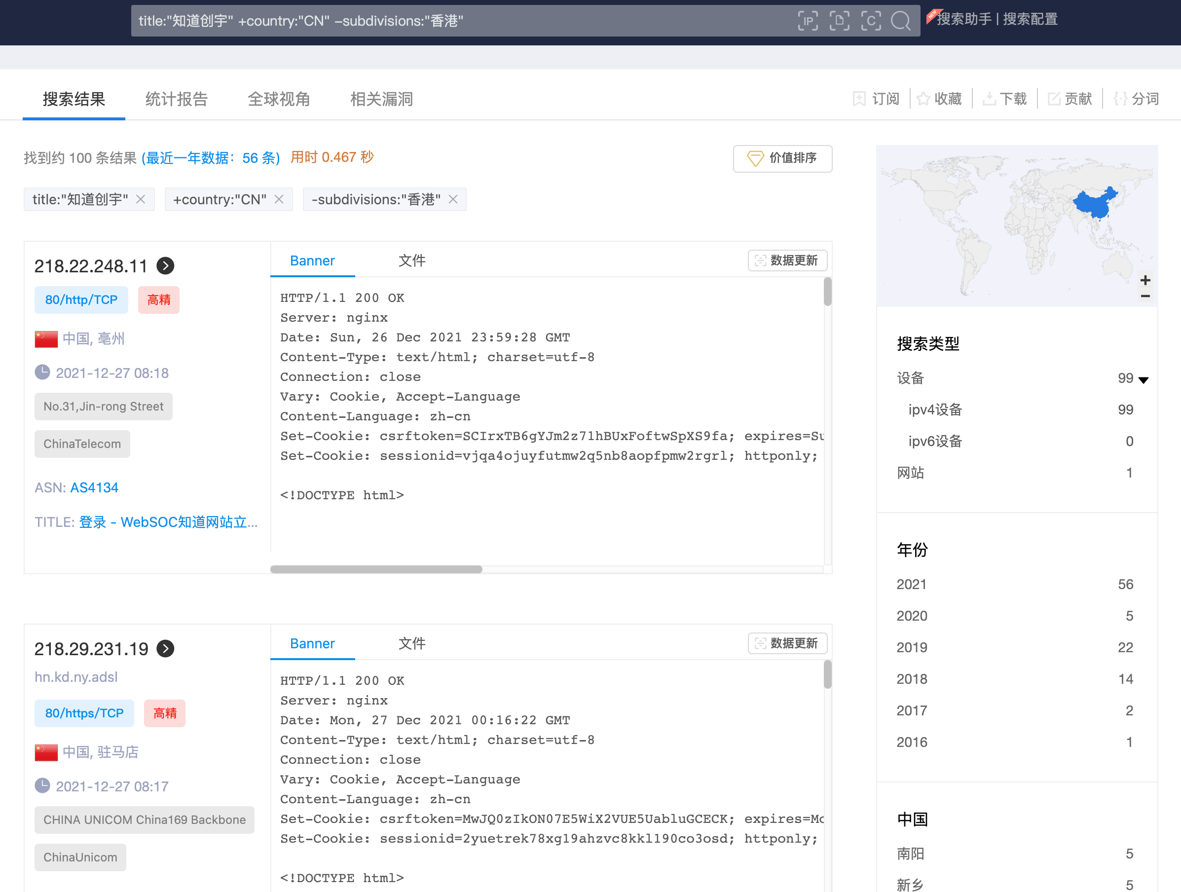Screen dimensions: 1181x892
Task: Open details arrow next to 218.22.248.11
Action: (166, 266)
